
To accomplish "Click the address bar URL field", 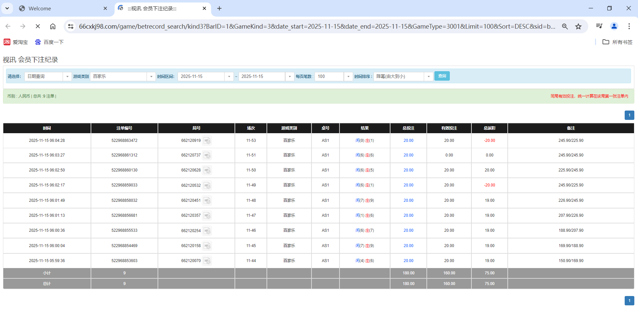I will pyautogui.click(x=300, y=26).
